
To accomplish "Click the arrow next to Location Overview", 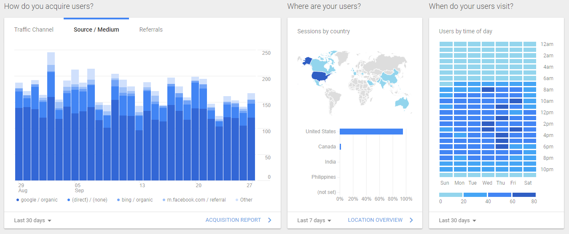I will pyautogui.click(x=411, y=220).
